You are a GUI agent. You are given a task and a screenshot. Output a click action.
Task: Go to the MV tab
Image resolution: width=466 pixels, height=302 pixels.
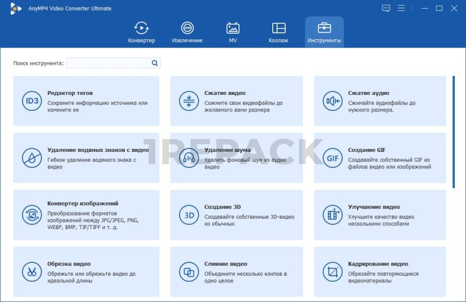click(233, 32)
